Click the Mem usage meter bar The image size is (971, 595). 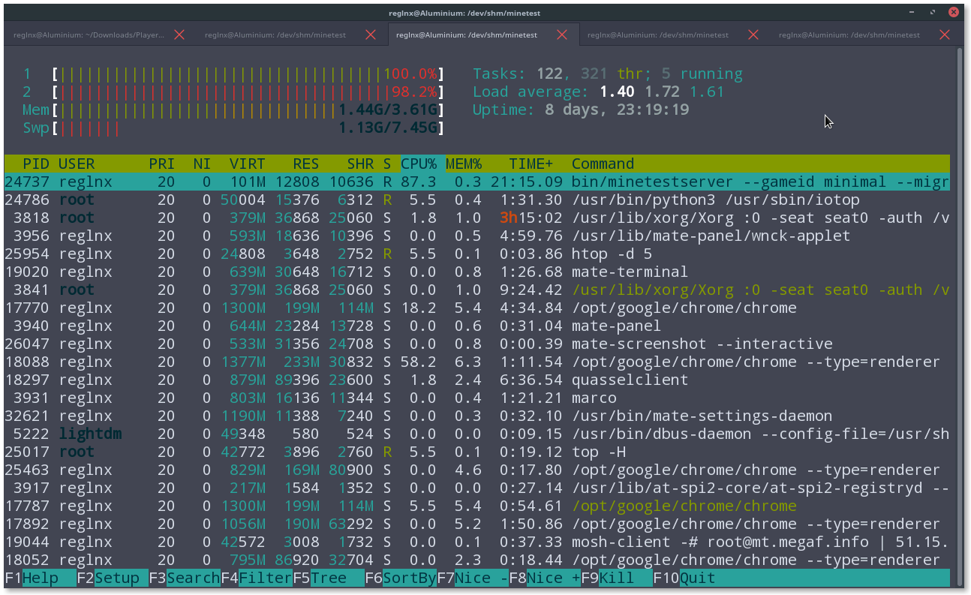tap(248, 110)
